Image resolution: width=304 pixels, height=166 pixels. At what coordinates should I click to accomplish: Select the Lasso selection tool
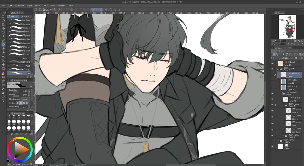click(x=3, y=32)
